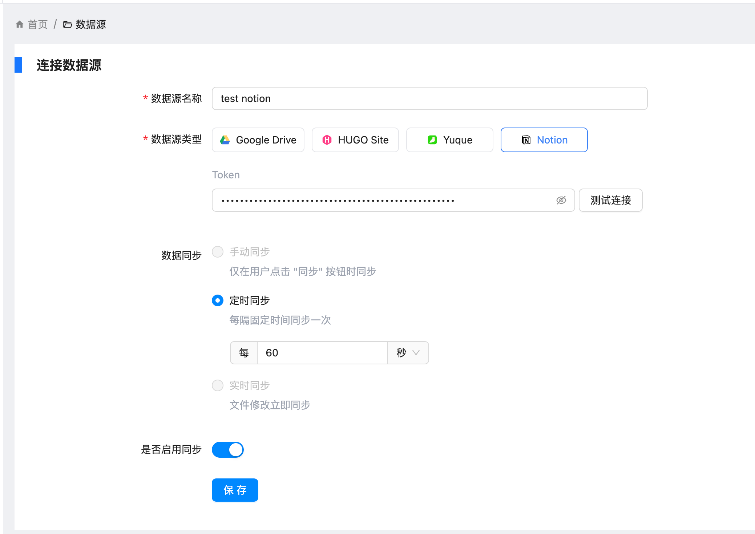Viewport: 755px width, 534px height.
Task: Go to 首页 breadcrumb link
Action: point(38,24)
